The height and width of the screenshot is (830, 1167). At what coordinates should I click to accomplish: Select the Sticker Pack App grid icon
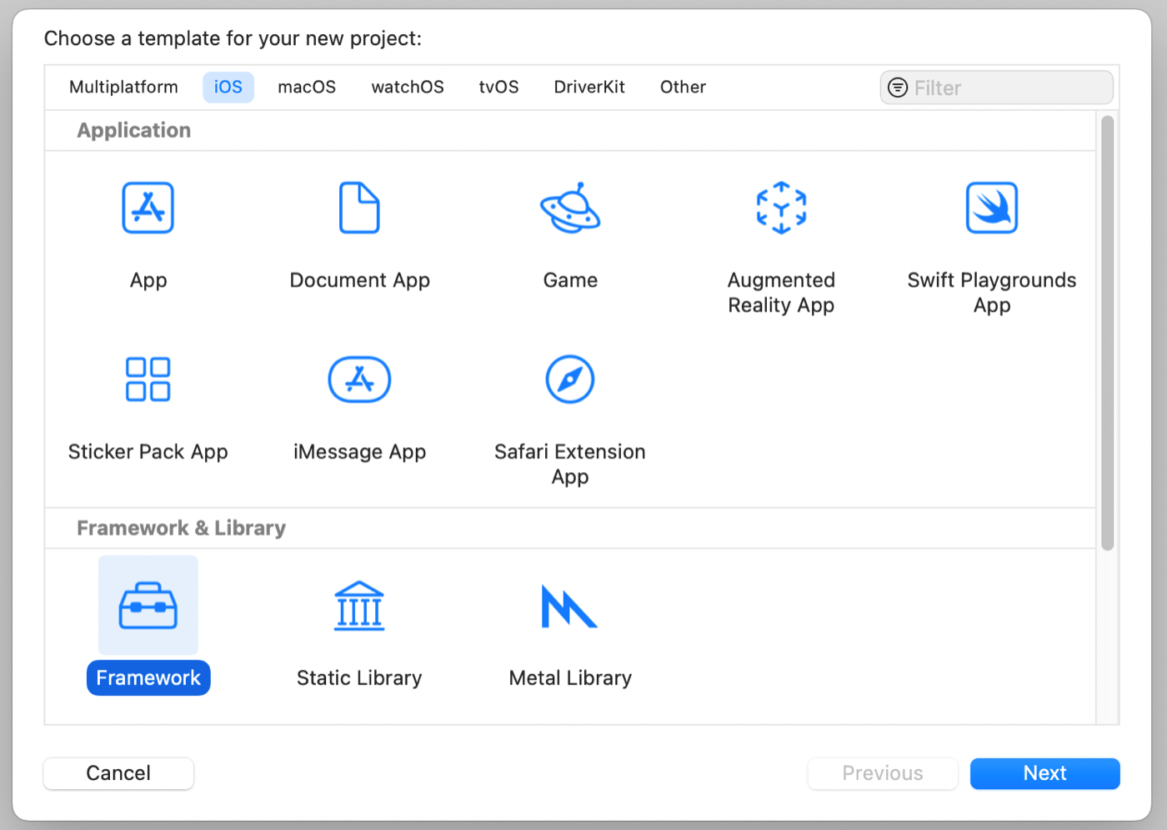pos(148,380)
